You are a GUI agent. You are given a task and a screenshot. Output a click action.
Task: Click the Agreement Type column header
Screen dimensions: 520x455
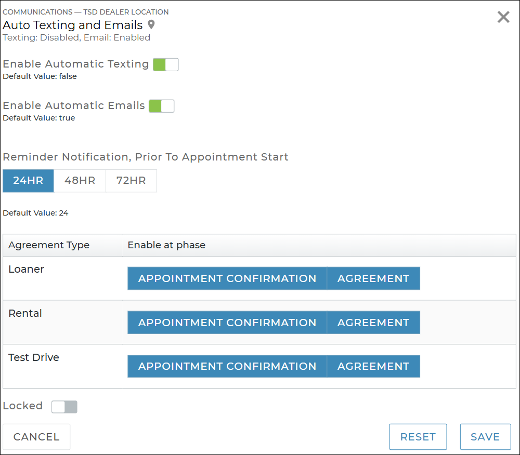pos(49,245)
